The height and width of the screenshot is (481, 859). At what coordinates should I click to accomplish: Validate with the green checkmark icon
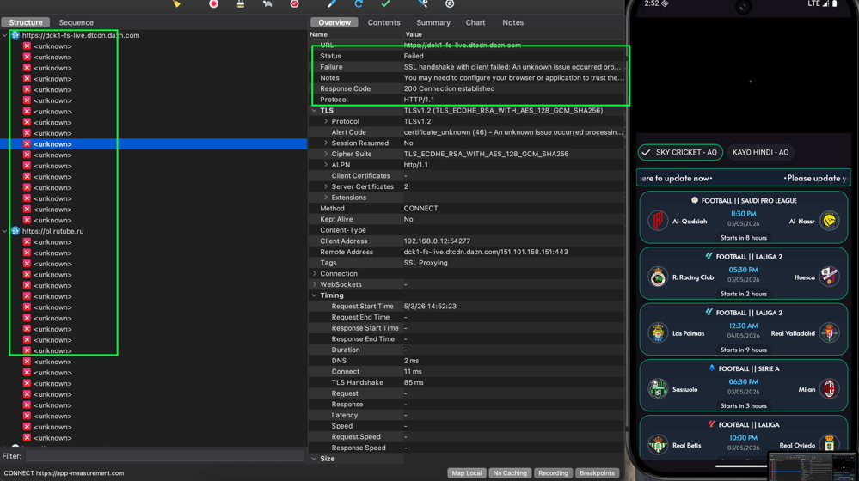(x=386, y=3)
